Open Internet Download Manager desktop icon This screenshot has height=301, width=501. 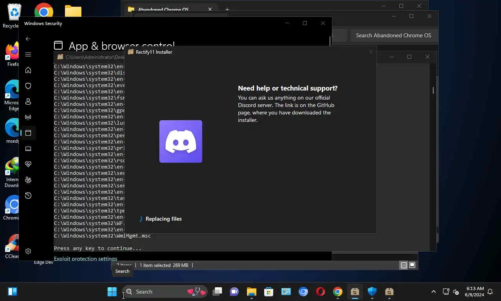pos(13,172)
